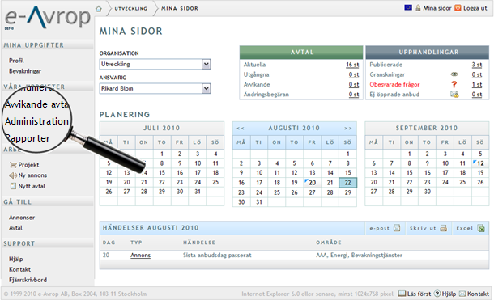The height and width of the screenshot is (300, 494).
Task: Click the Projekt sidebar link
Action: pyautogui.click(x=28, y=165)
